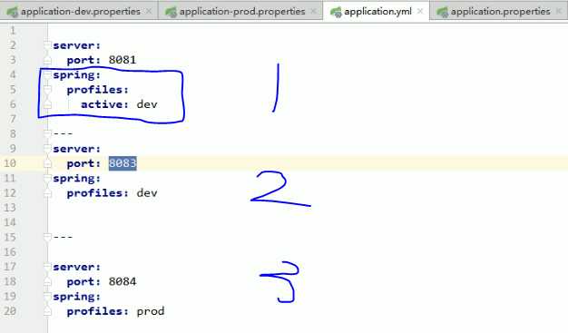Click line number 16 in gutter
This screenshot has width=568, height=333.
coord(10,252)
